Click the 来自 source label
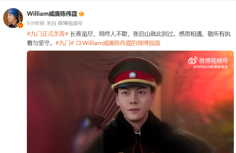Image resolution: width=236 pixels, height=153 pixels. [51, 23]
